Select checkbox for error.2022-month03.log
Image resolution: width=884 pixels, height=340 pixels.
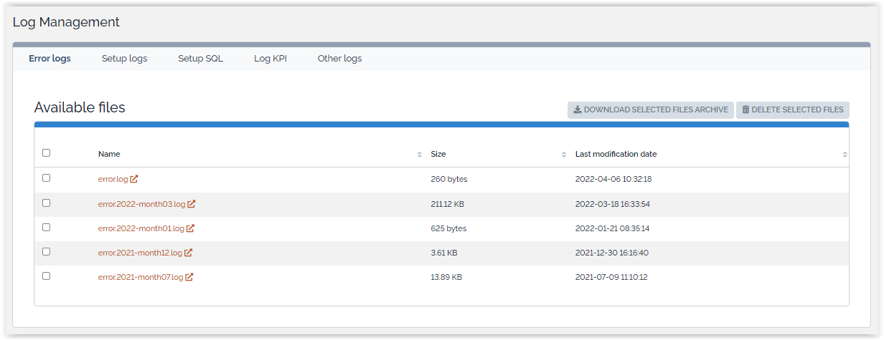[x=47, y=203]
